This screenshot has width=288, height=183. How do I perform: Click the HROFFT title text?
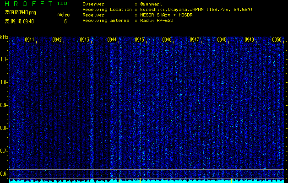click(28, 4)
